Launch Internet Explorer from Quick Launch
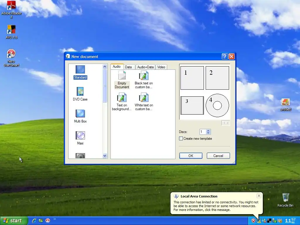Screen dimensions: 300x225 click(x=34, y=221)
